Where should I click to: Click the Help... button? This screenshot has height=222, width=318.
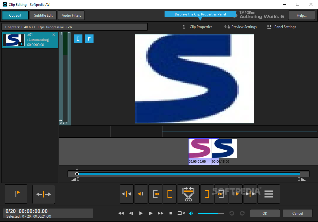coord(301,15)
